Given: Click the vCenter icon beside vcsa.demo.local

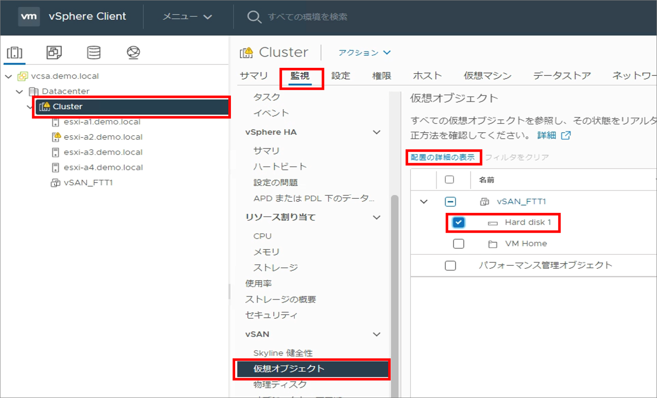Looking at the screenshot, I should tap(22, 76).
